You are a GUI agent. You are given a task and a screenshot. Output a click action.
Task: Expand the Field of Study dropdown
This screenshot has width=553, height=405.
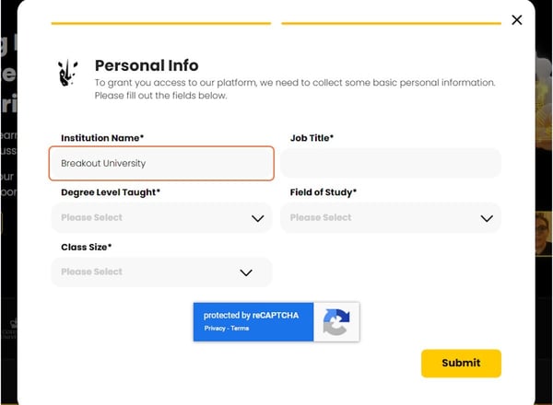[391, 218]
